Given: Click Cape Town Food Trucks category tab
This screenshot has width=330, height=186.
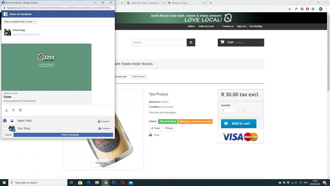Looking at the screenshot, I should [x=134, y=64].
